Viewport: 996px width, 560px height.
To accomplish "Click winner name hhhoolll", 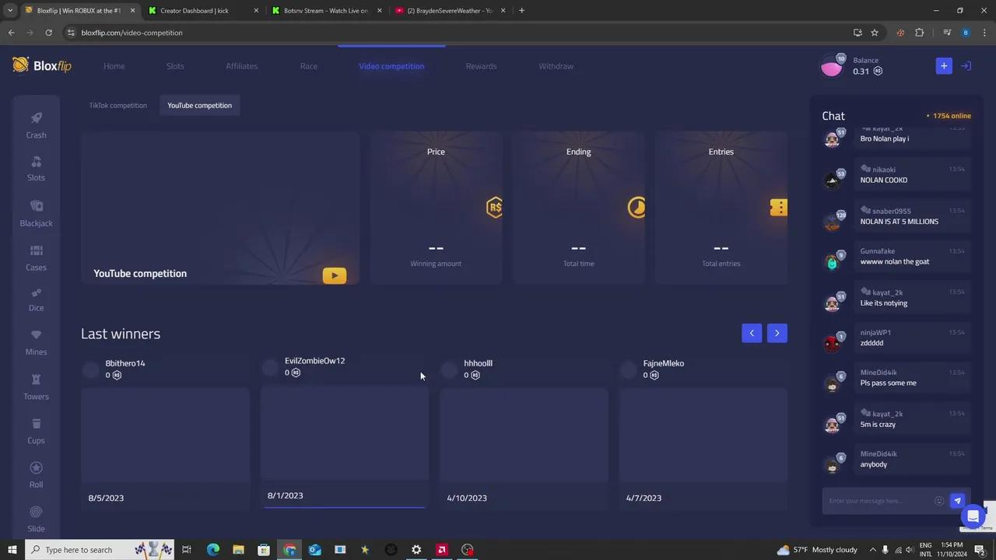I will 479,363.
